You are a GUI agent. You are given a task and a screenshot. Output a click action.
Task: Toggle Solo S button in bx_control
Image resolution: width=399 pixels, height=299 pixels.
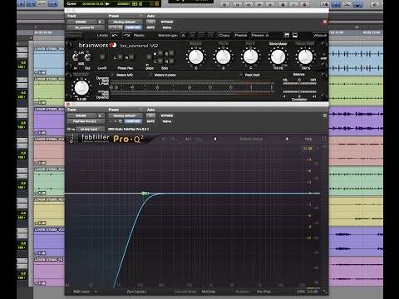coord(172,53)
